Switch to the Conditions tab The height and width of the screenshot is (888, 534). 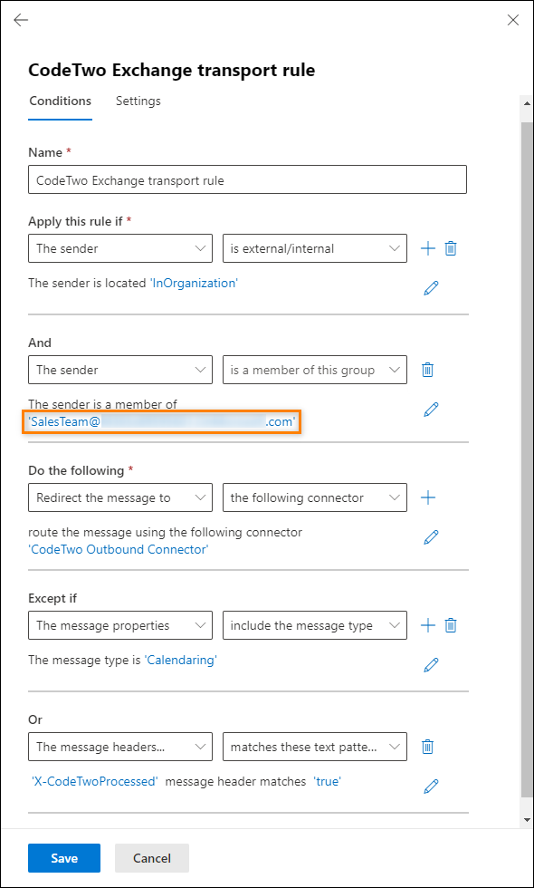click(x=60, y=101)
